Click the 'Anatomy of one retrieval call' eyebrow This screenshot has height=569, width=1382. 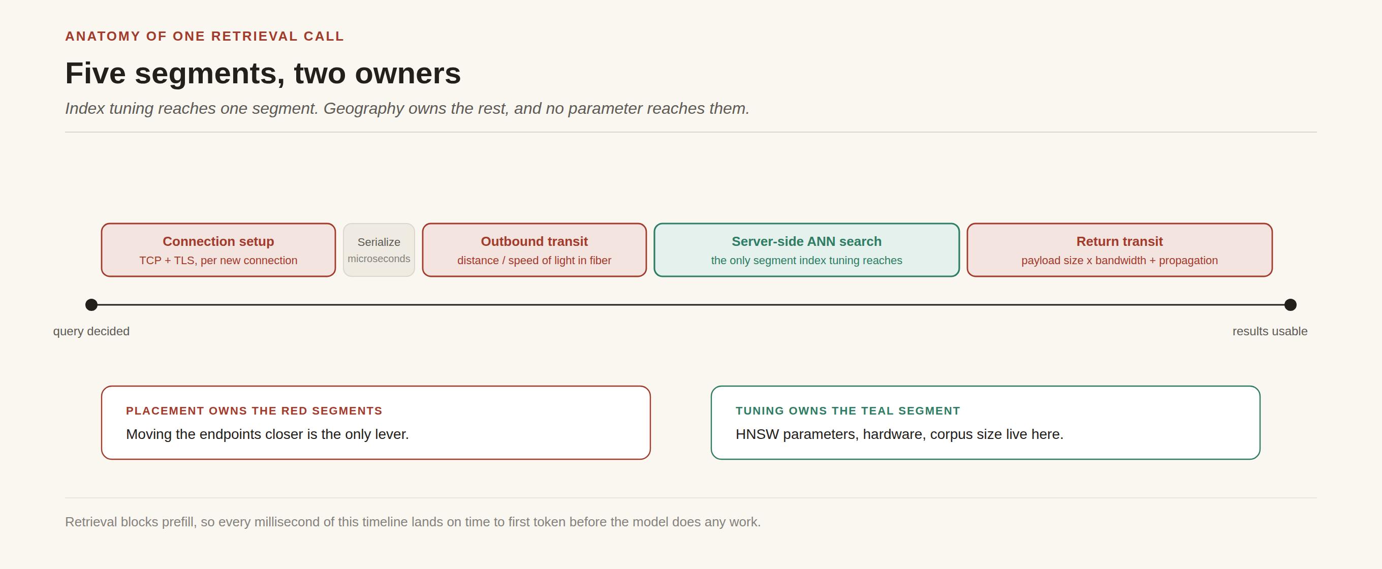[x=204, y=36]
